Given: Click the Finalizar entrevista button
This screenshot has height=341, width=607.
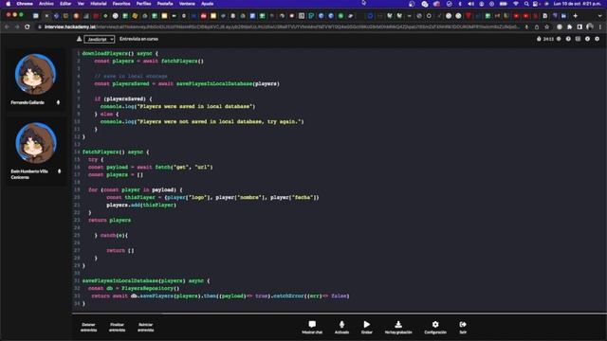Looking at the screenshot, I should tap(117, 327).
